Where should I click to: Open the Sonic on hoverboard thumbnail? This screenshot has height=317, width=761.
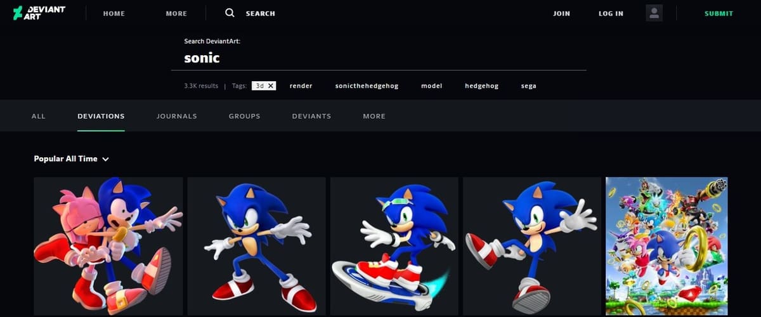tap(394, 246)
